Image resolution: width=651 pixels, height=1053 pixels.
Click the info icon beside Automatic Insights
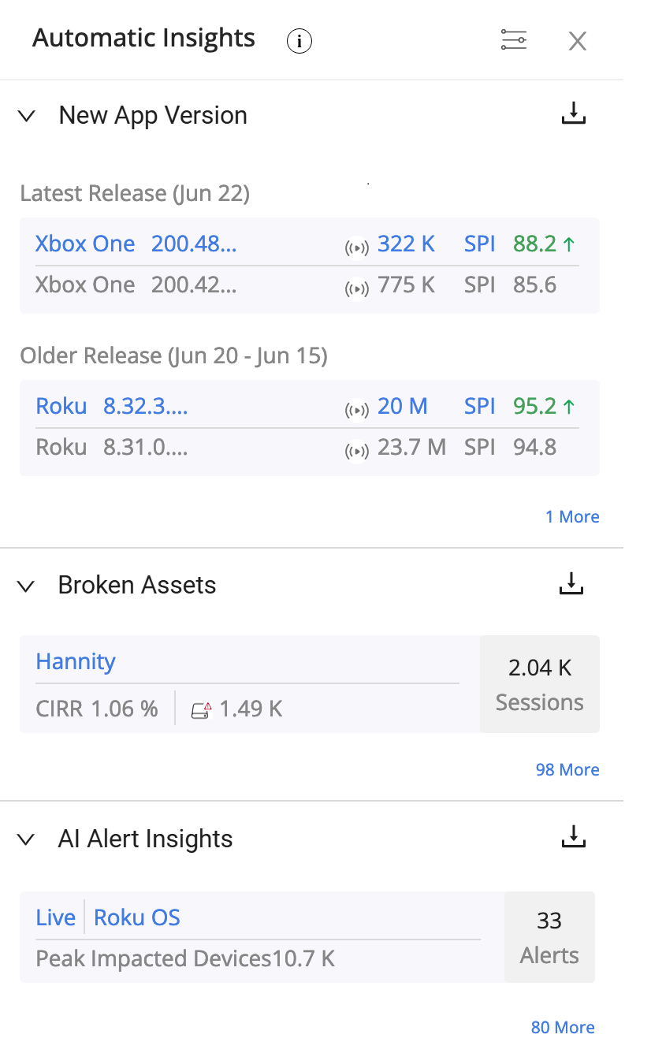299,40
